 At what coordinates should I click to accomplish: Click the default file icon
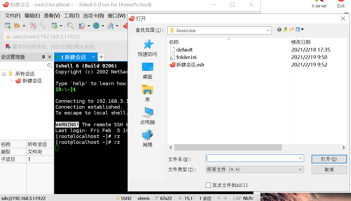click(172, 50)
